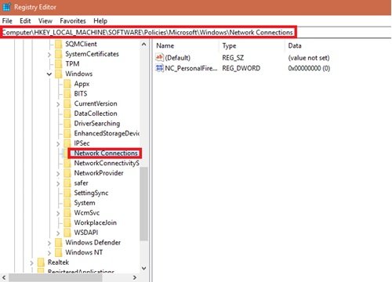Select the WorkplaceJoin key label
Screen dimensions: 392x282
pos(96,222)
